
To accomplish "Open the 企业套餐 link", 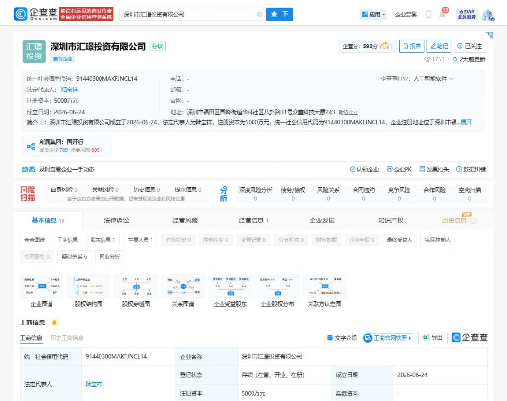I will (x=406, y=14).
